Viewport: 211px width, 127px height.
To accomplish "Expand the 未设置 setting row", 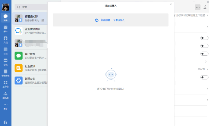I will [207, 69].
